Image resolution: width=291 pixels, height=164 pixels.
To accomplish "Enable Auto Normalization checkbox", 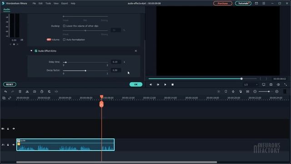I will (x=64, y=40).
